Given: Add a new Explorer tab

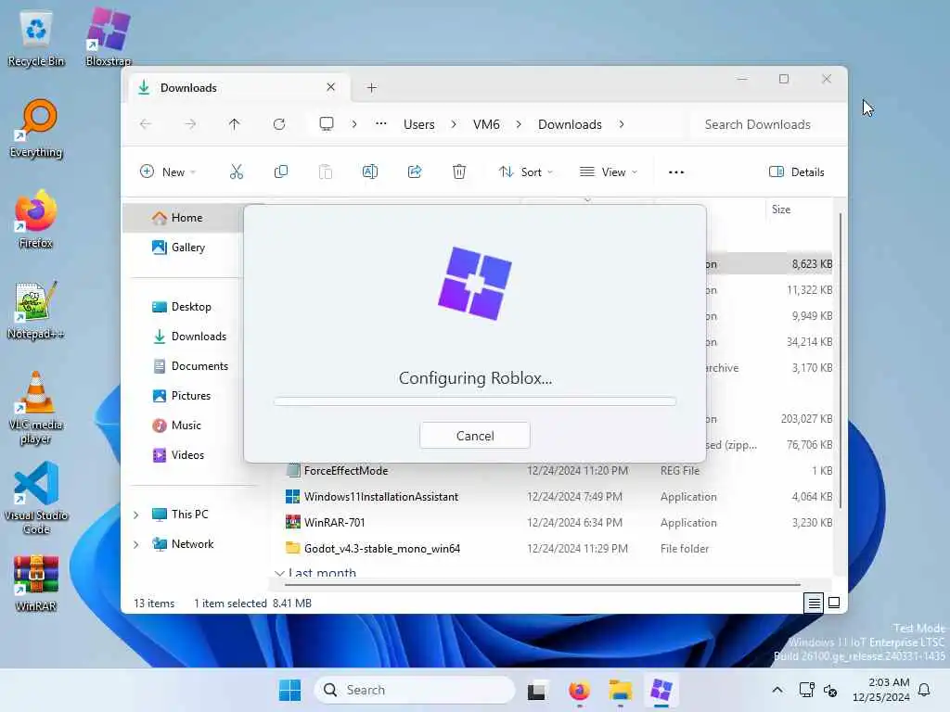Looking at the screenshot, I should coord(372,88).
